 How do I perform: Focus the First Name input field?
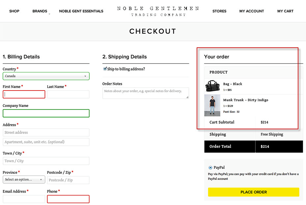(x=24, y=94)
